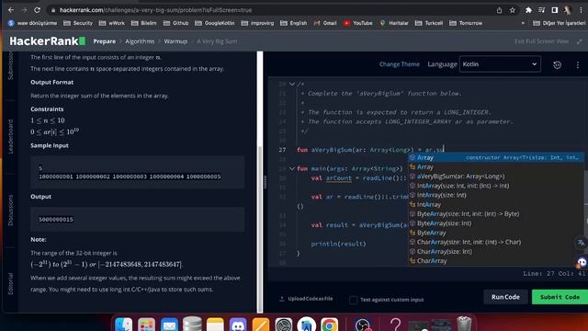The image size is (588, 331).
Task: Open the Chrome extensions puzzle icon
Action: (528, 10)
